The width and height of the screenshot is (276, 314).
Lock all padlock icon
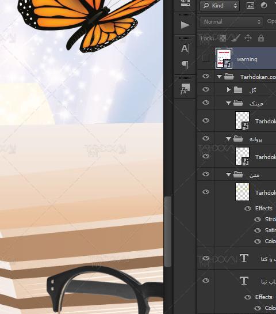coord(261,37)
